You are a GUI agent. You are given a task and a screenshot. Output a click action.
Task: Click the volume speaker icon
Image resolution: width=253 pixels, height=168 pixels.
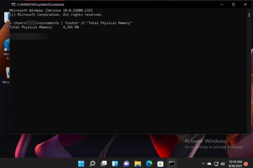(223, 164)
